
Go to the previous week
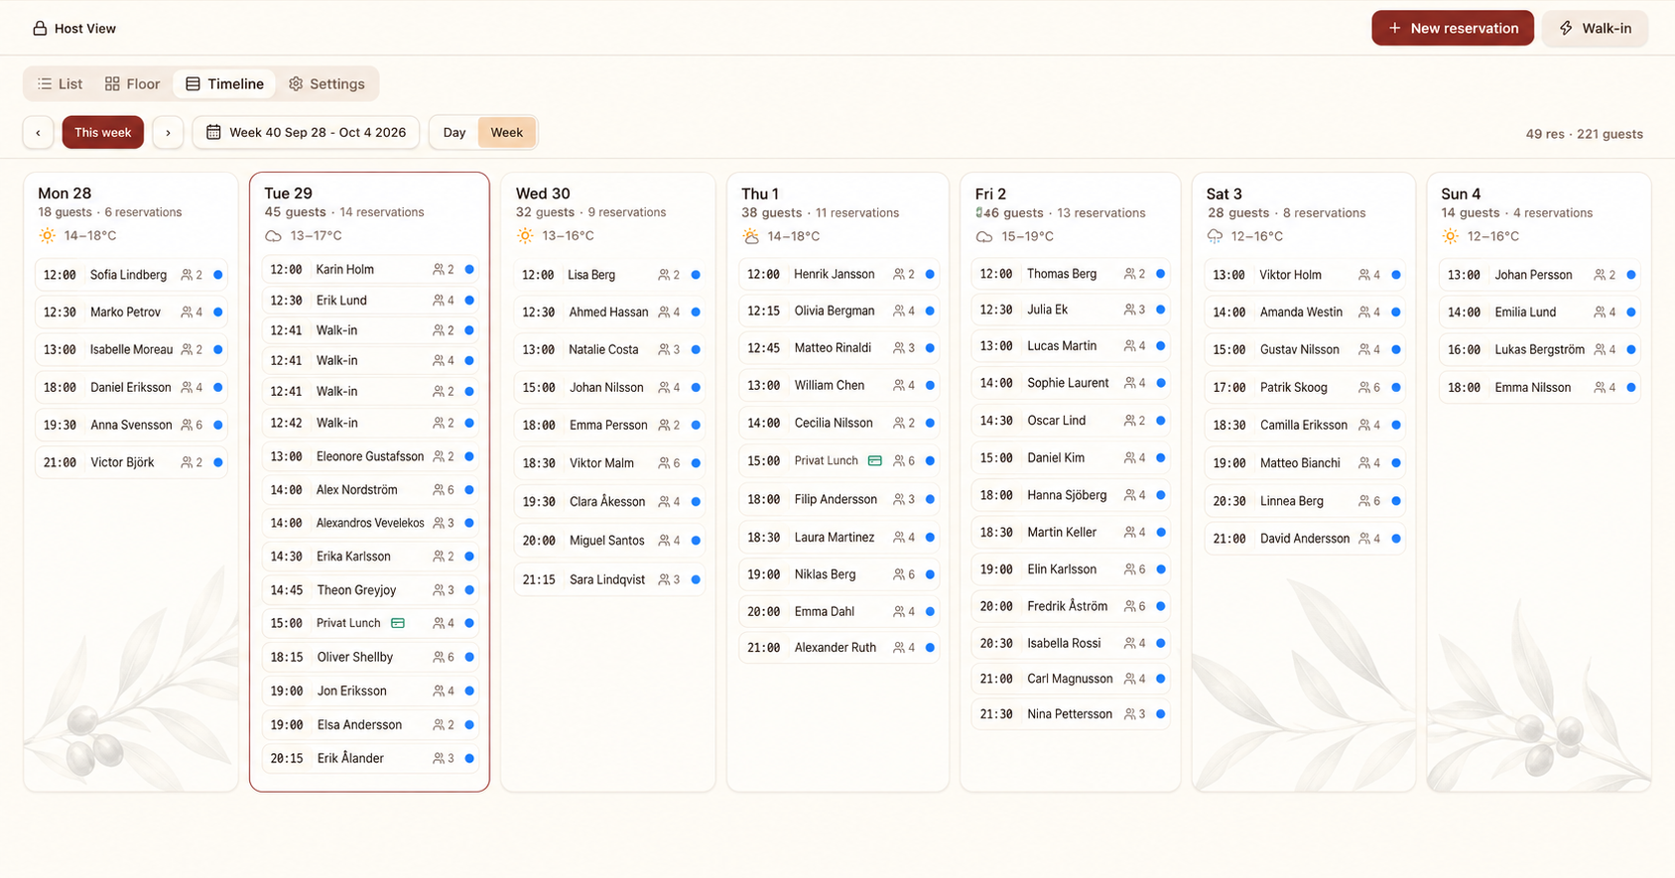pyautogui.click(x=38, y=132)
